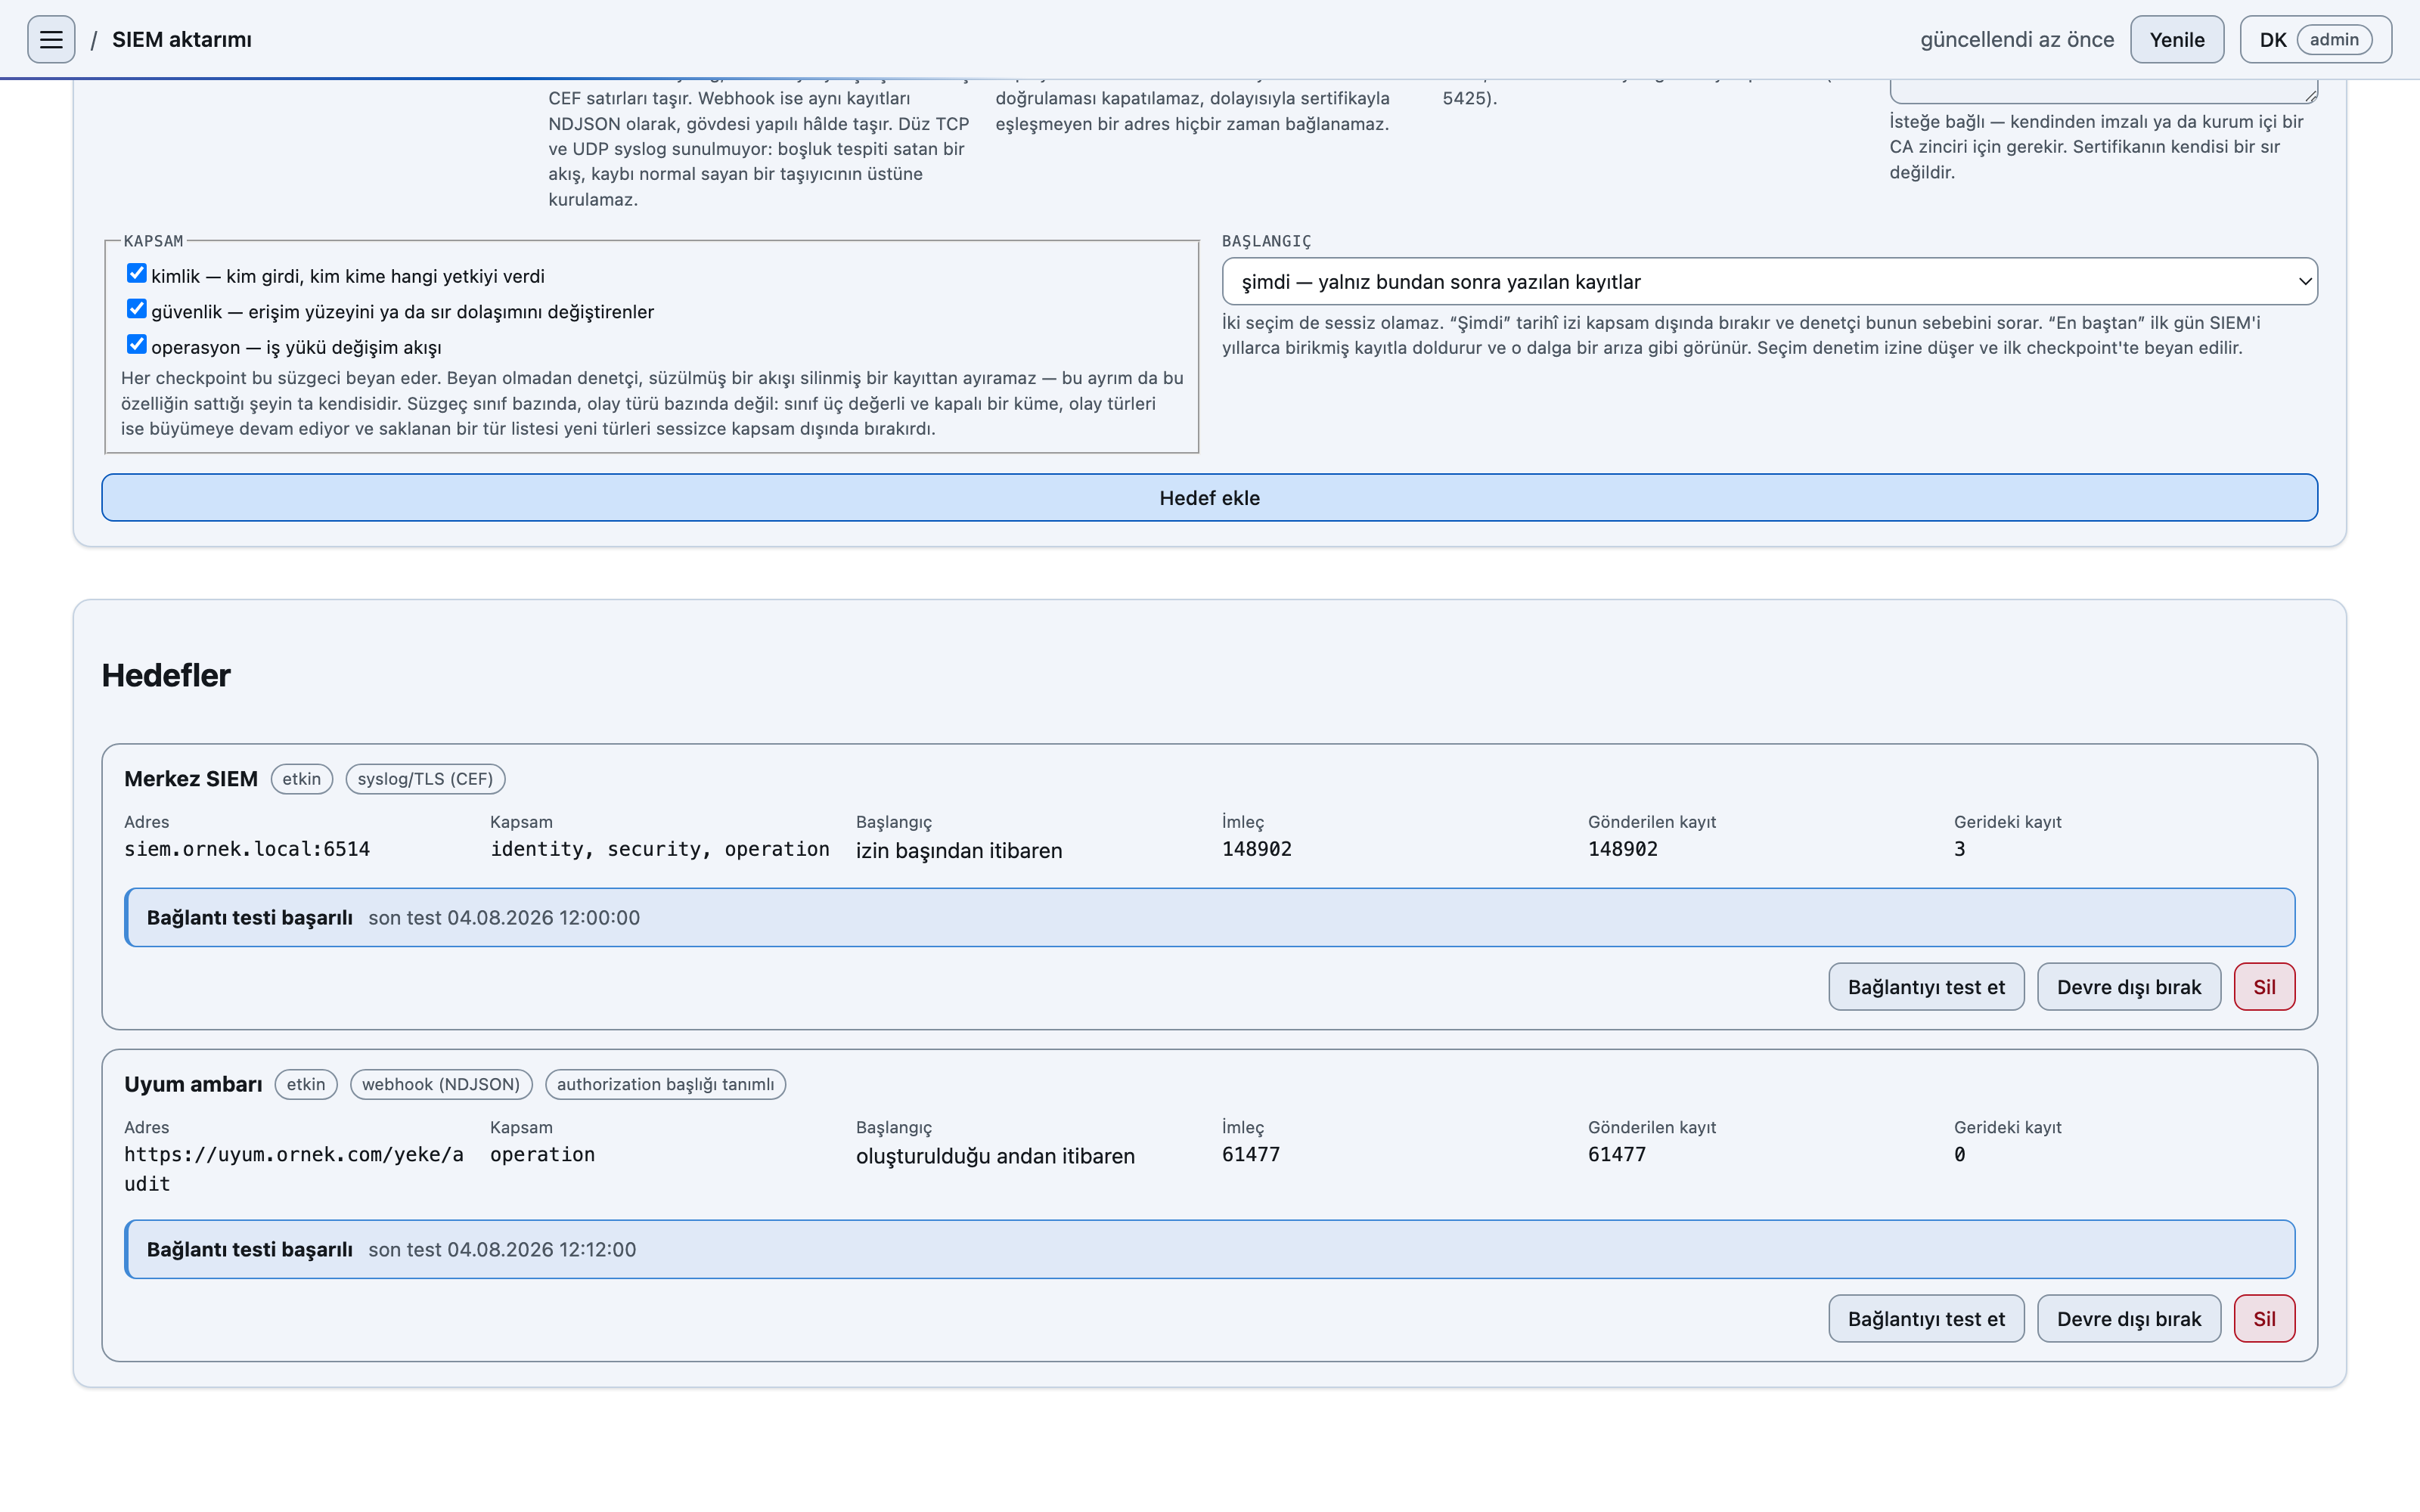The height and width of the screenshot is (1512, 2420).
Task: Test connection for Uyum ambarı
Action: pyautogui.click(x=1926, y=1319)
